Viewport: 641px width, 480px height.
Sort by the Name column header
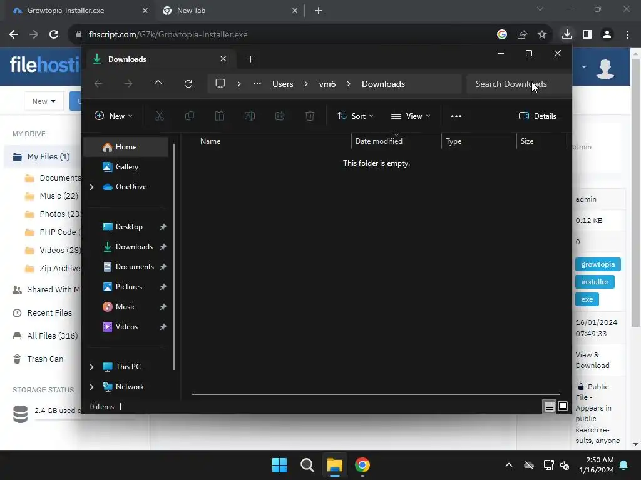(272, 141)
